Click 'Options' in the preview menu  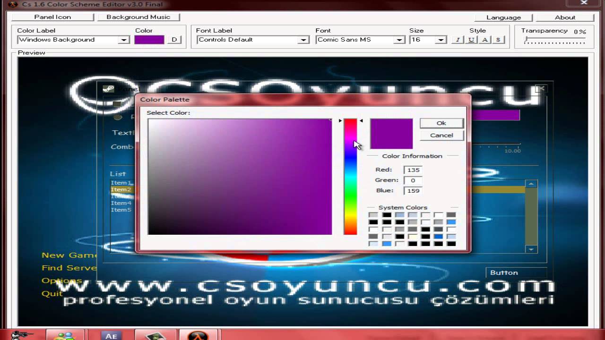[61, 280]
